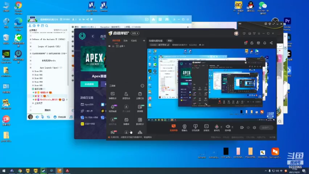
Task: Toggle the room lock icon beside gift box
Action: (252, 43)
